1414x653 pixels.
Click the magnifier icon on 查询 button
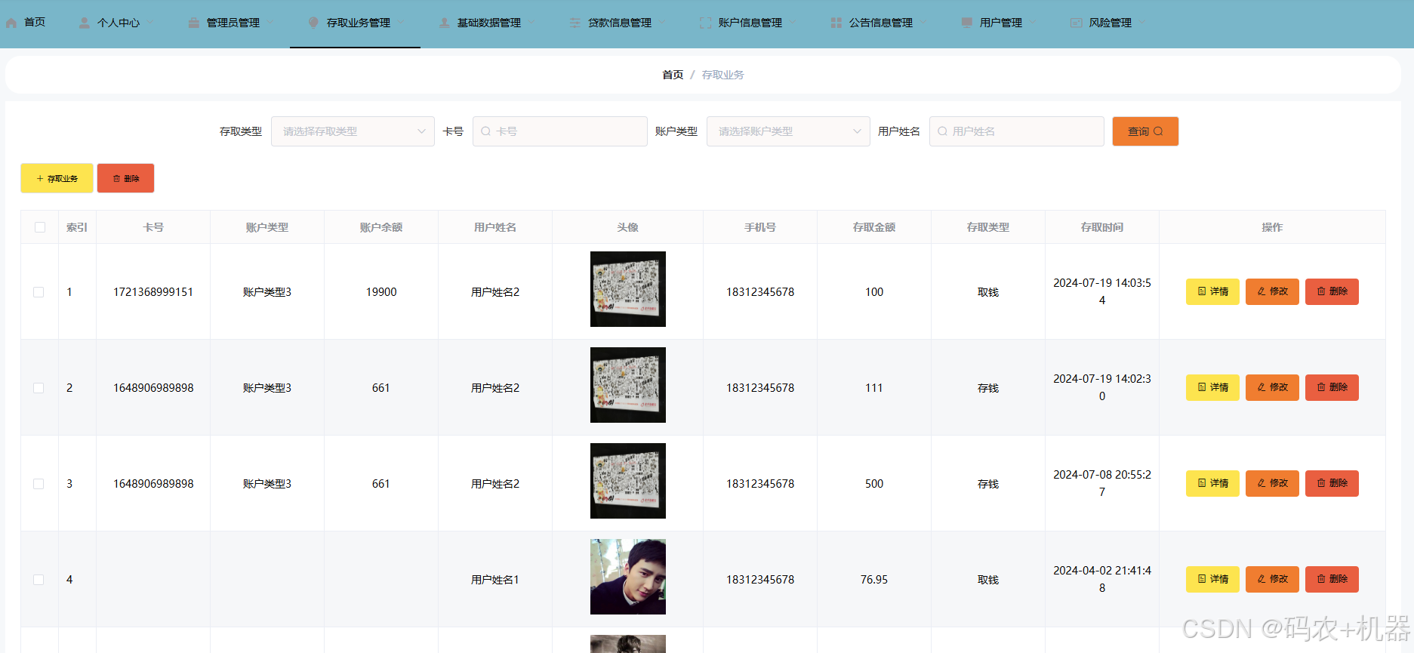tap(1158, 131)
